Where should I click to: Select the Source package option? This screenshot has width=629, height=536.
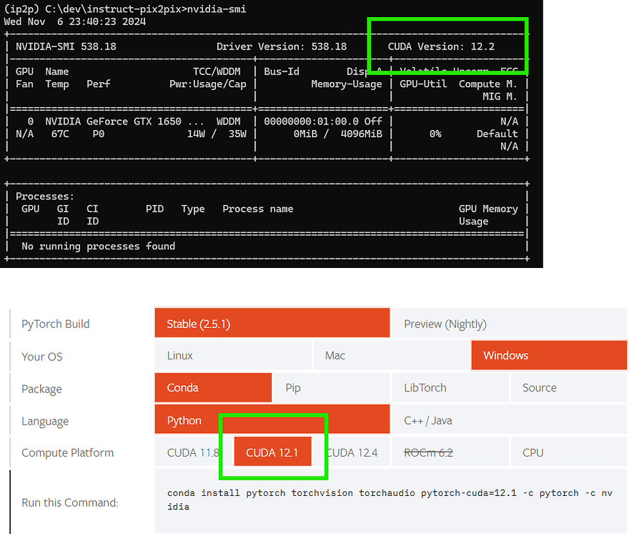coord(569,387)
